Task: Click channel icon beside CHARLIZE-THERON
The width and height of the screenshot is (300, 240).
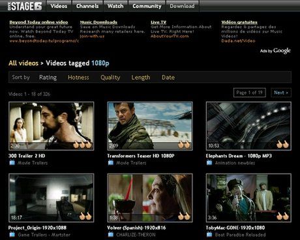Action: click(x=111, y=234)
